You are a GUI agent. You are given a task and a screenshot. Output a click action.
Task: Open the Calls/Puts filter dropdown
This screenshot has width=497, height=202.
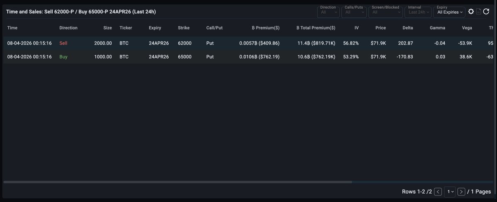354,12
